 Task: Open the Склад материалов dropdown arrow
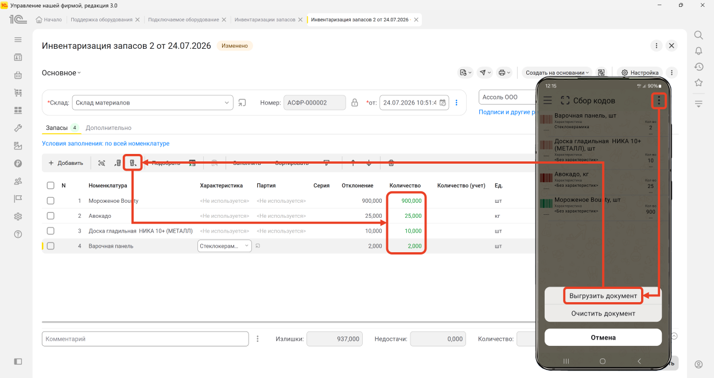pos(227,103)
